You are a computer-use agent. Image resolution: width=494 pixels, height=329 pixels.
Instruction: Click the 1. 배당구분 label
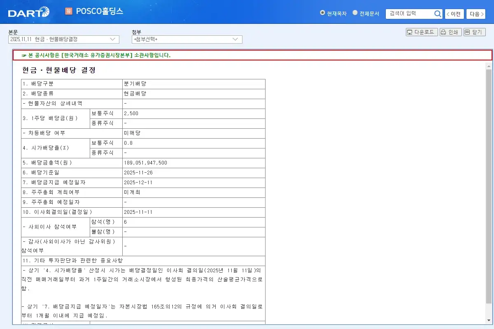(38, 84)
